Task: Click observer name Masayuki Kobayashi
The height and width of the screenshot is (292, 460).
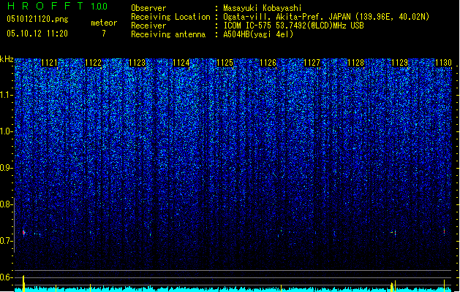Action: [263, 8]
